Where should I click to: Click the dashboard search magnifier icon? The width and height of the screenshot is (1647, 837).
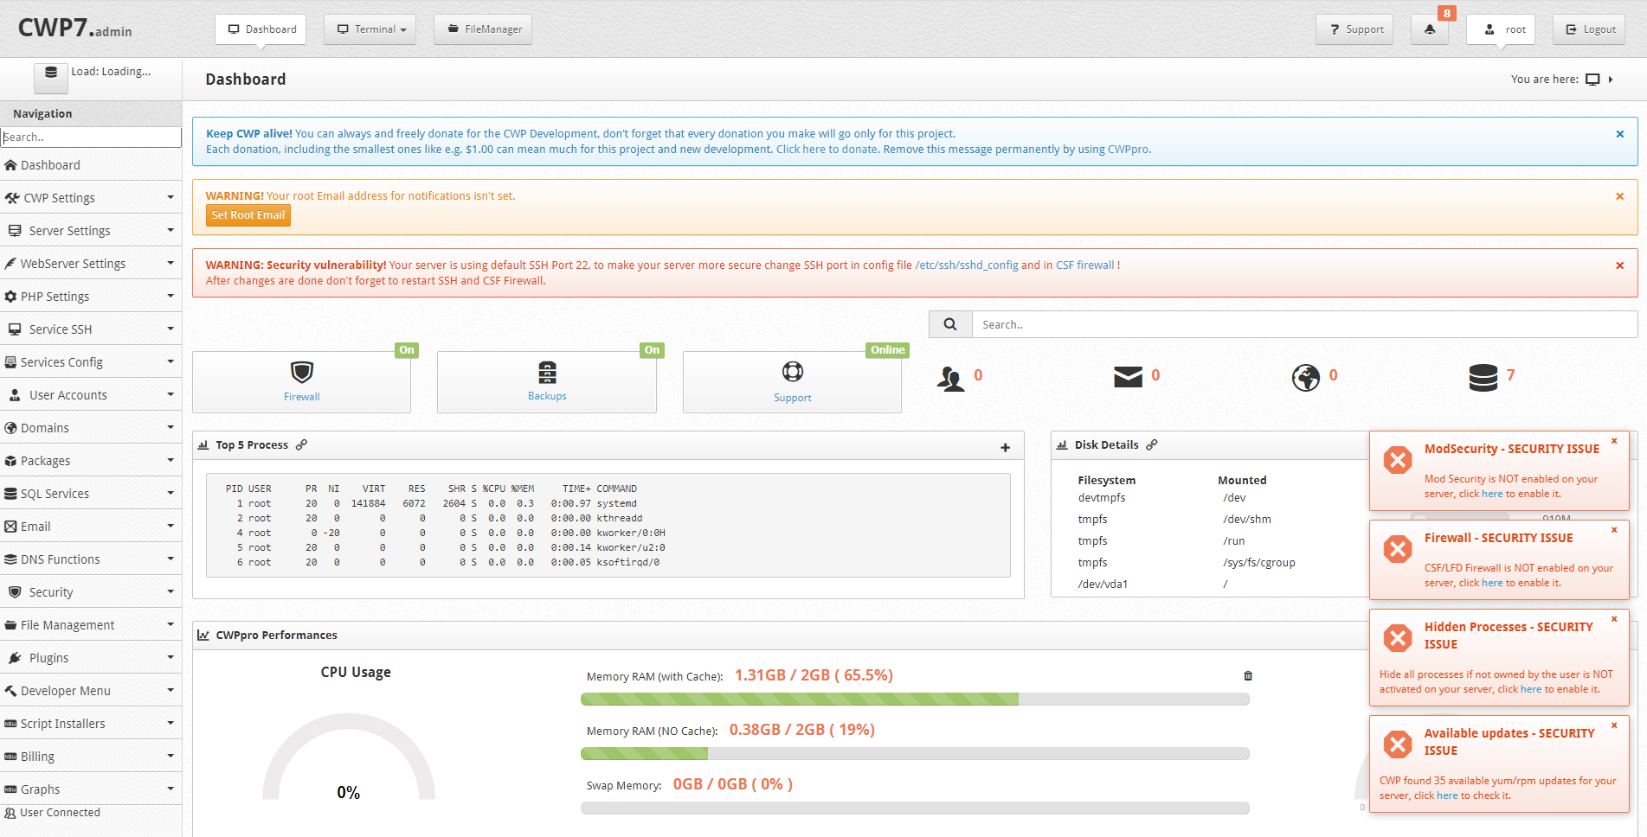coord(950,324)
